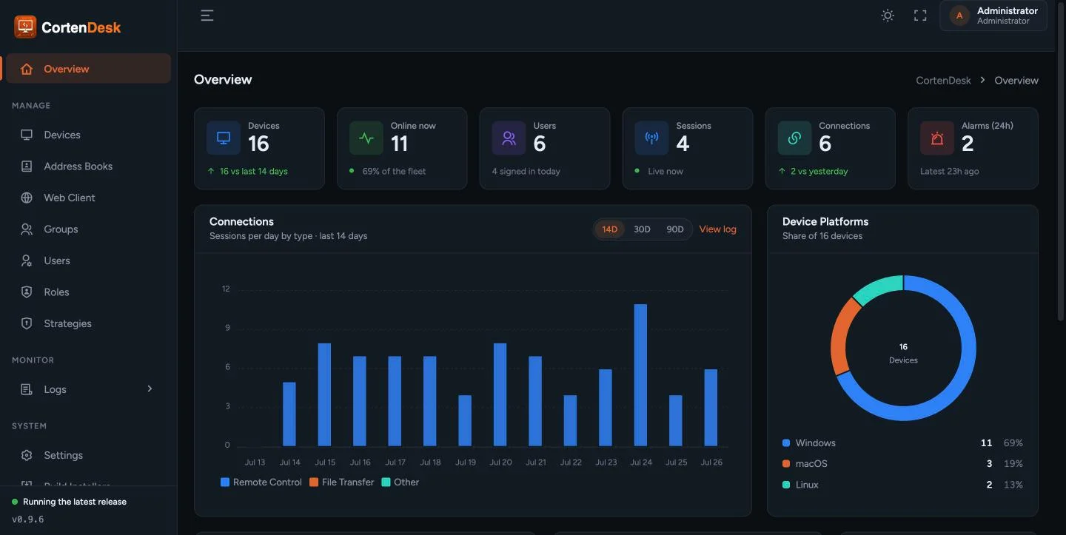Enter fullscreen mode via the fullscreen icon

click(920, 16)
